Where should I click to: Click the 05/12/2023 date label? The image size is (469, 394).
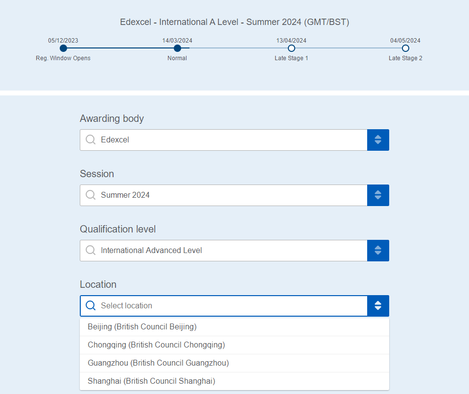pyautogui.click(x=63, y=40)
